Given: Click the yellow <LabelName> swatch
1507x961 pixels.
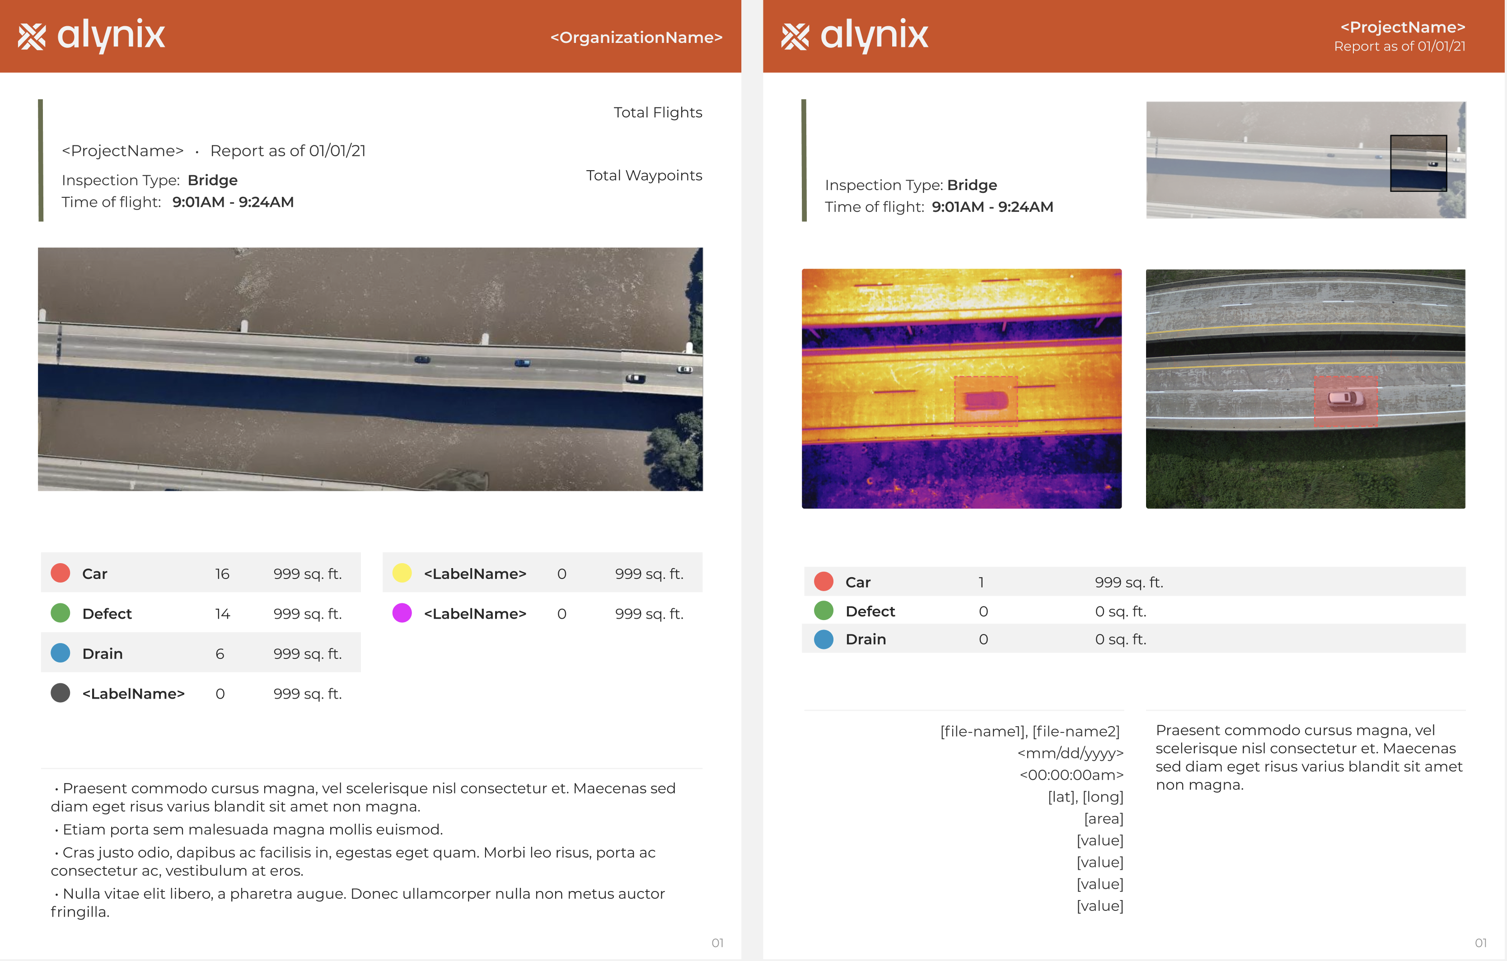Looking at the screenshot, I should 402,573.
